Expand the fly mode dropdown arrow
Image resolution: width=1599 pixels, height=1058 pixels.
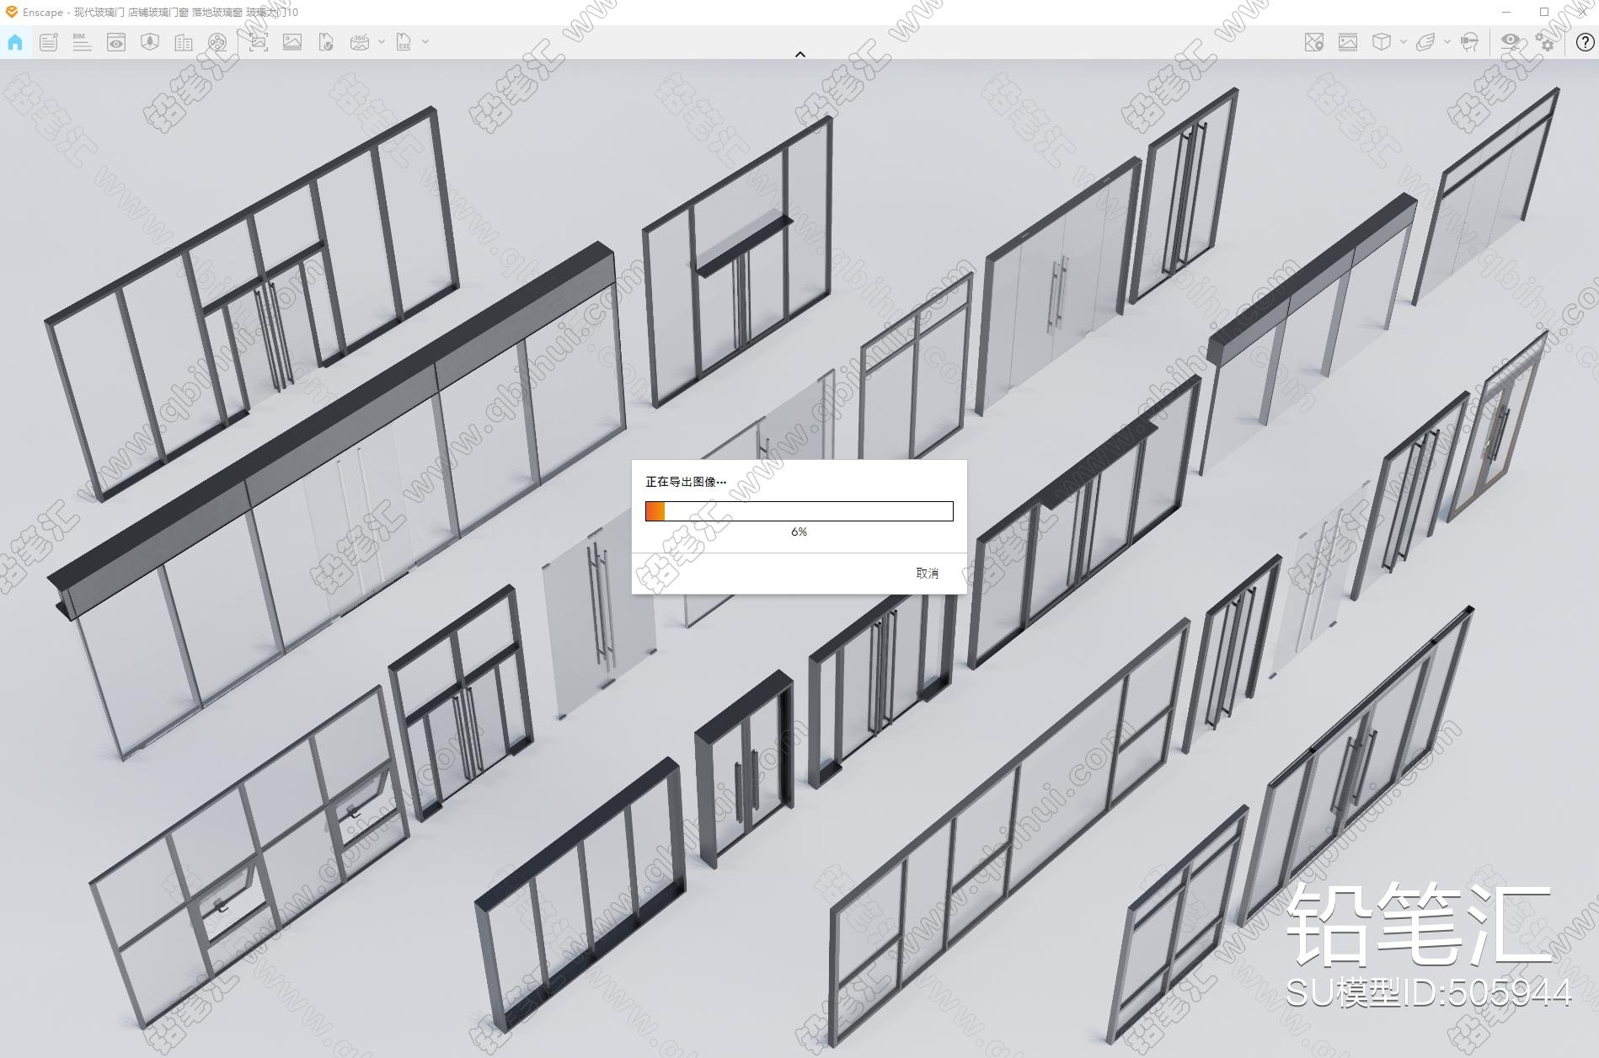pos(1447,41)
